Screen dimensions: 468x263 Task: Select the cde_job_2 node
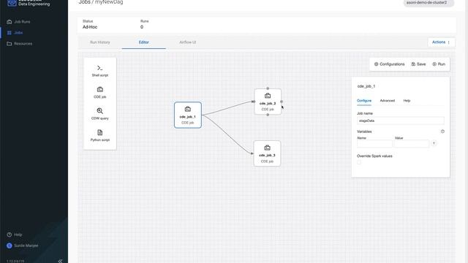268,102
